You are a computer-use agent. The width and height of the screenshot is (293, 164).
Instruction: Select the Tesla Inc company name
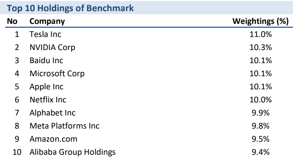[45, 34]
